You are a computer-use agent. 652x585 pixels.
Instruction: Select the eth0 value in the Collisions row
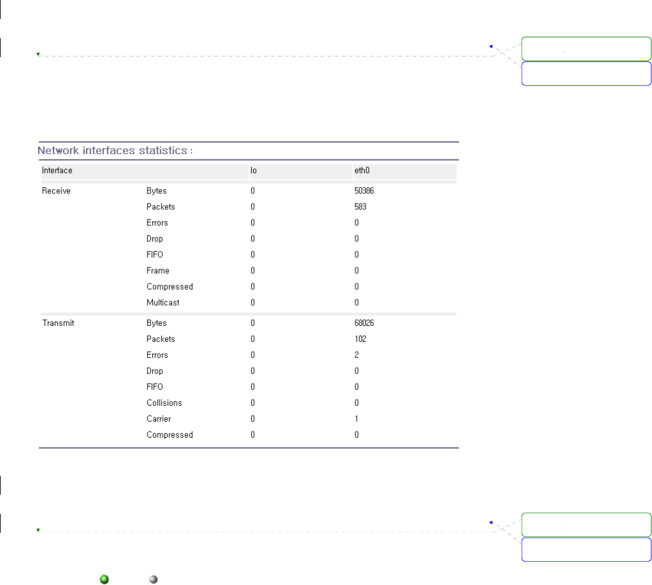point(357,403)
